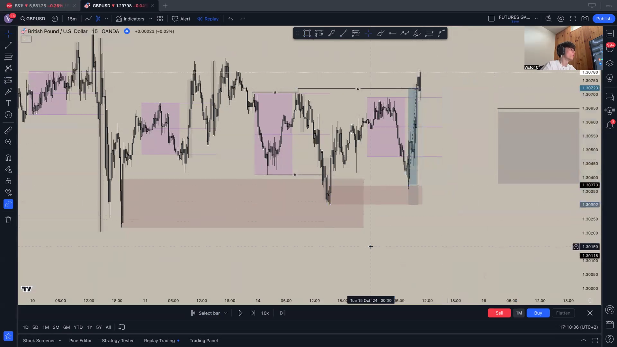Open the Strategy Tester tab
The image size is (617, 347).
[x=118, y=341]
